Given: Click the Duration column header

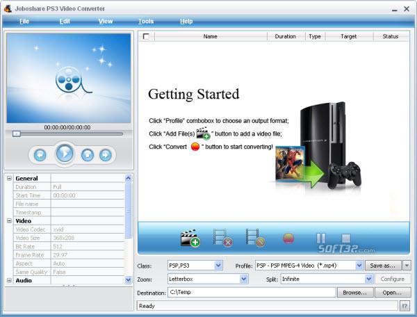Looking at the screenshot, I should point(286,36).
